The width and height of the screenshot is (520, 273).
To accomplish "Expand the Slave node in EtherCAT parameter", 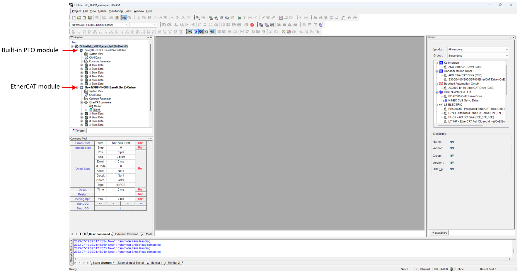I will 86,110.
